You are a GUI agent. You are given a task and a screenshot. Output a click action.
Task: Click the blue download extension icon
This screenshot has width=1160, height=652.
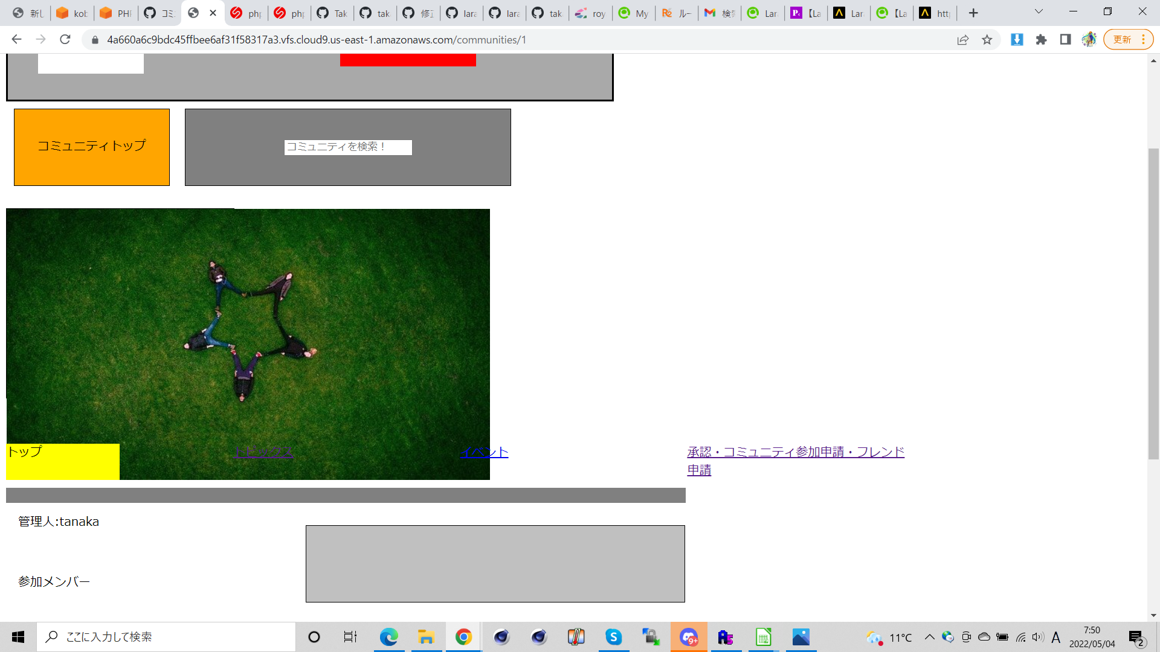[1017, 40]
